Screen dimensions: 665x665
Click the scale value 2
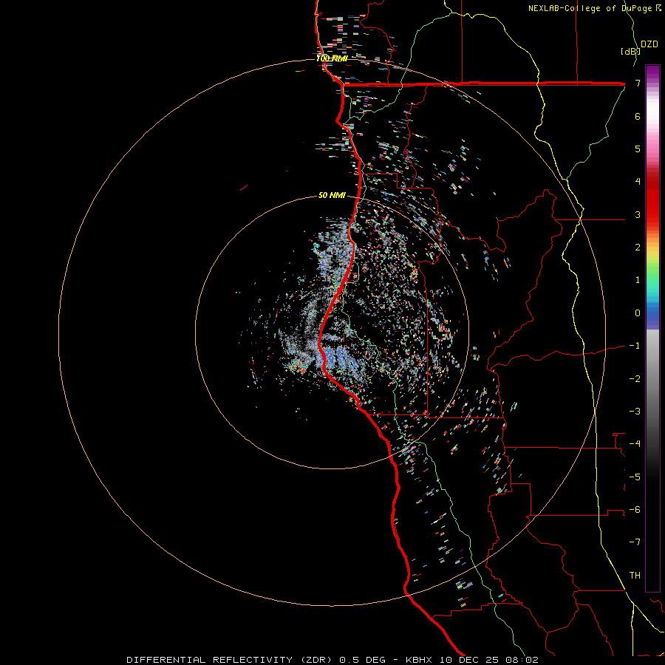click(638, 248)
